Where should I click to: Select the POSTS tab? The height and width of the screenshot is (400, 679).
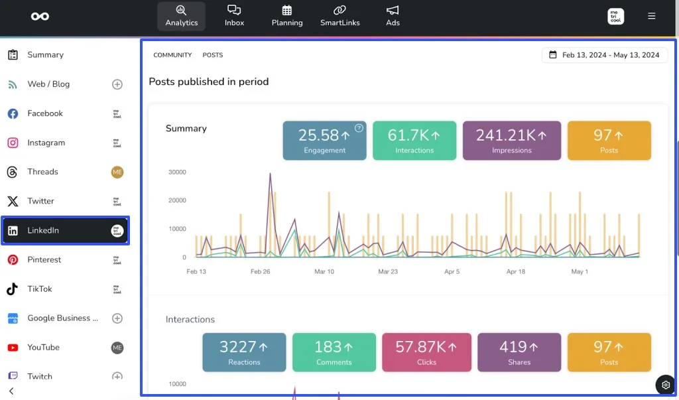(x=213, y=55)
